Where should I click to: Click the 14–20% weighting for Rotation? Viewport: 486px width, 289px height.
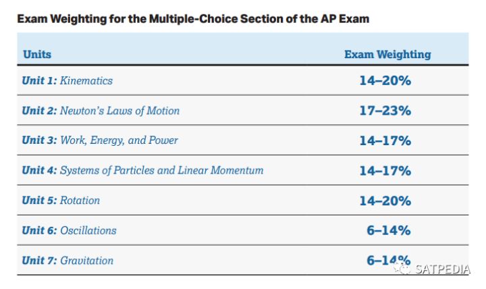point(385,201)
